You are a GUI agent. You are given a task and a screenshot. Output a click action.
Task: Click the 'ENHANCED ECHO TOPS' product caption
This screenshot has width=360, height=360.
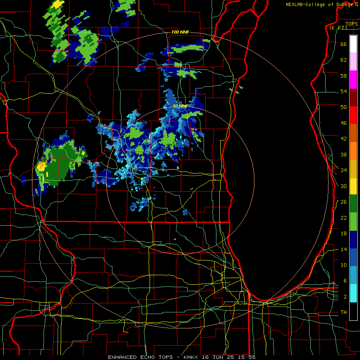(x=140, y=357)
